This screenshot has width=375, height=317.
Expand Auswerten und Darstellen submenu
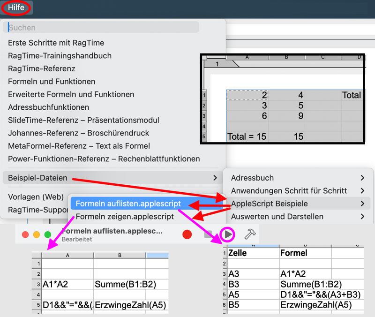pos(298,217)
